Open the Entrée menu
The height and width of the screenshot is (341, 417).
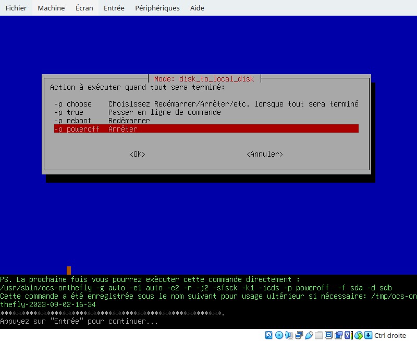pos(114,8)
